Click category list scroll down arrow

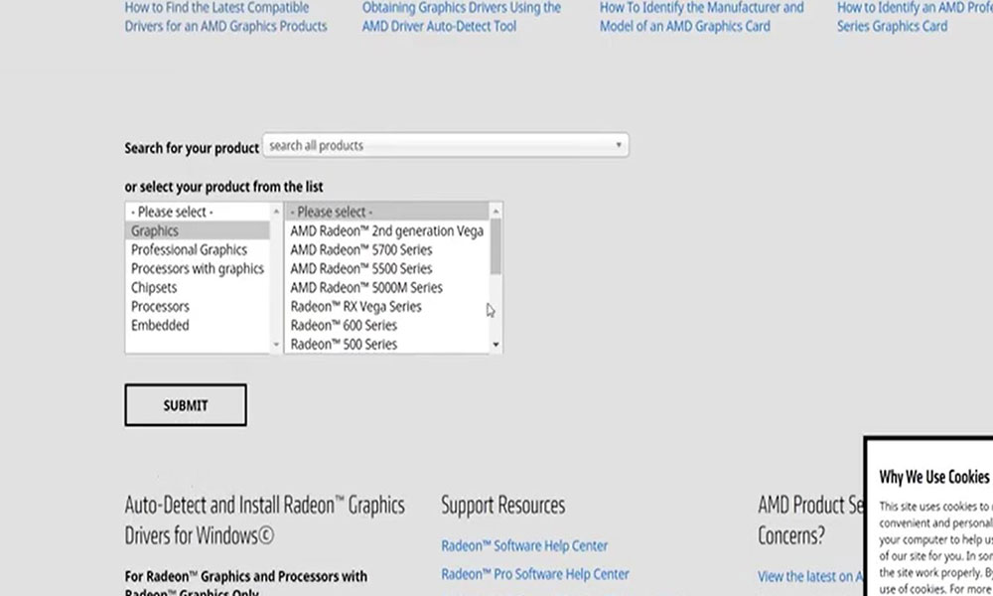[x=276, y=345]
